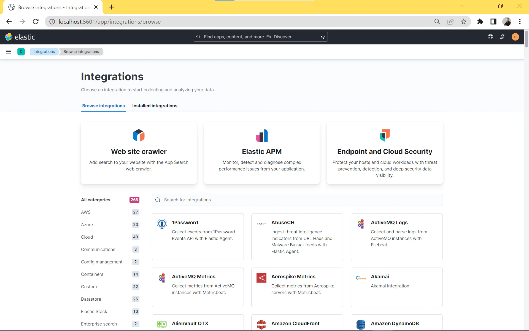Open Chrome's three-dot menu
The image size is (529, 331).
(x=520, y=22)
